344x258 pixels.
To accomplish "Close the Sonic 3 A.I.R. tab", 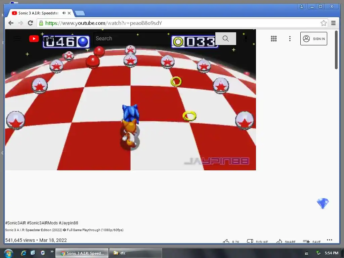I will 69,13.
